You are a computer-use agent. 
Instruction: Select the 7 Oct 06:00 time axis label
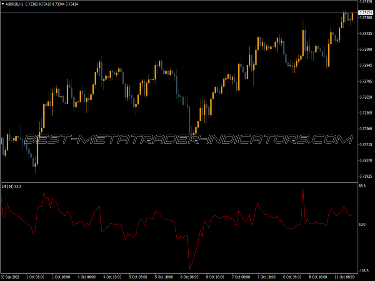click(241, 277)
